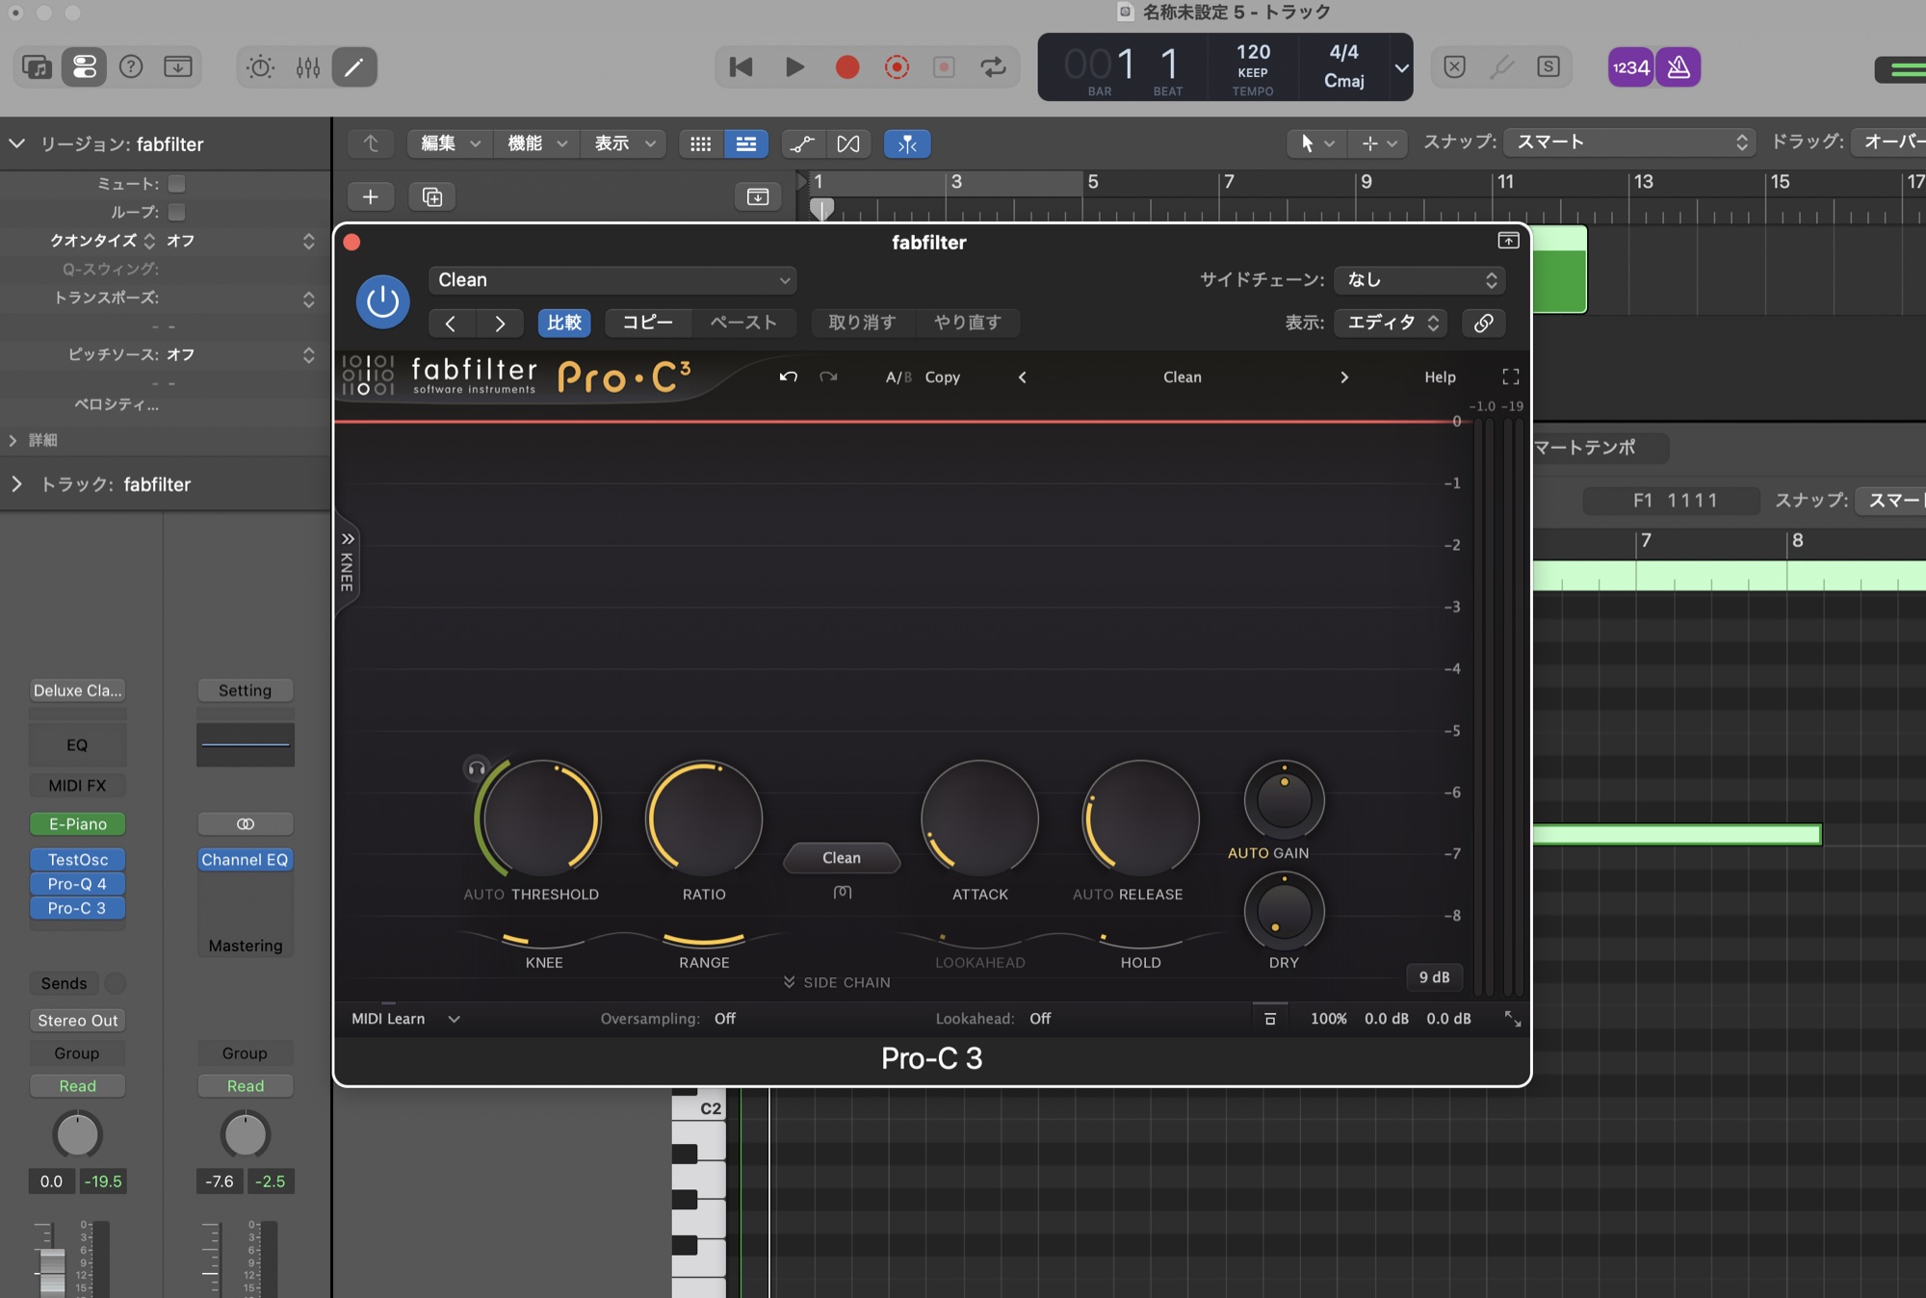Select the list view icon in tracks toolbar
The image size is (1926, 1298).
(746, 143)
